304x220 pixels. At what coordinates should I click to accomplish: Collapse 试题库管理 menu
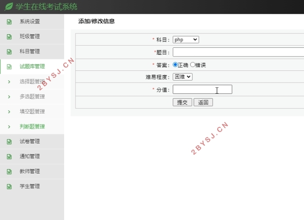pos(32,67)
